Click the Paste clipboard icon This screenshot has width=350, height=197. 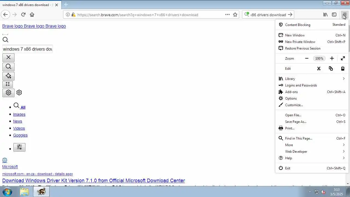(x=343, y=68)
